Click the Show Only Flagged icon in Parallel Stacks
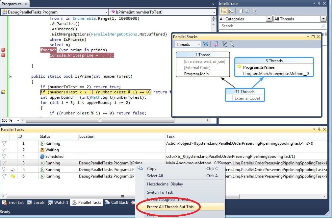 tap(206, 44)
